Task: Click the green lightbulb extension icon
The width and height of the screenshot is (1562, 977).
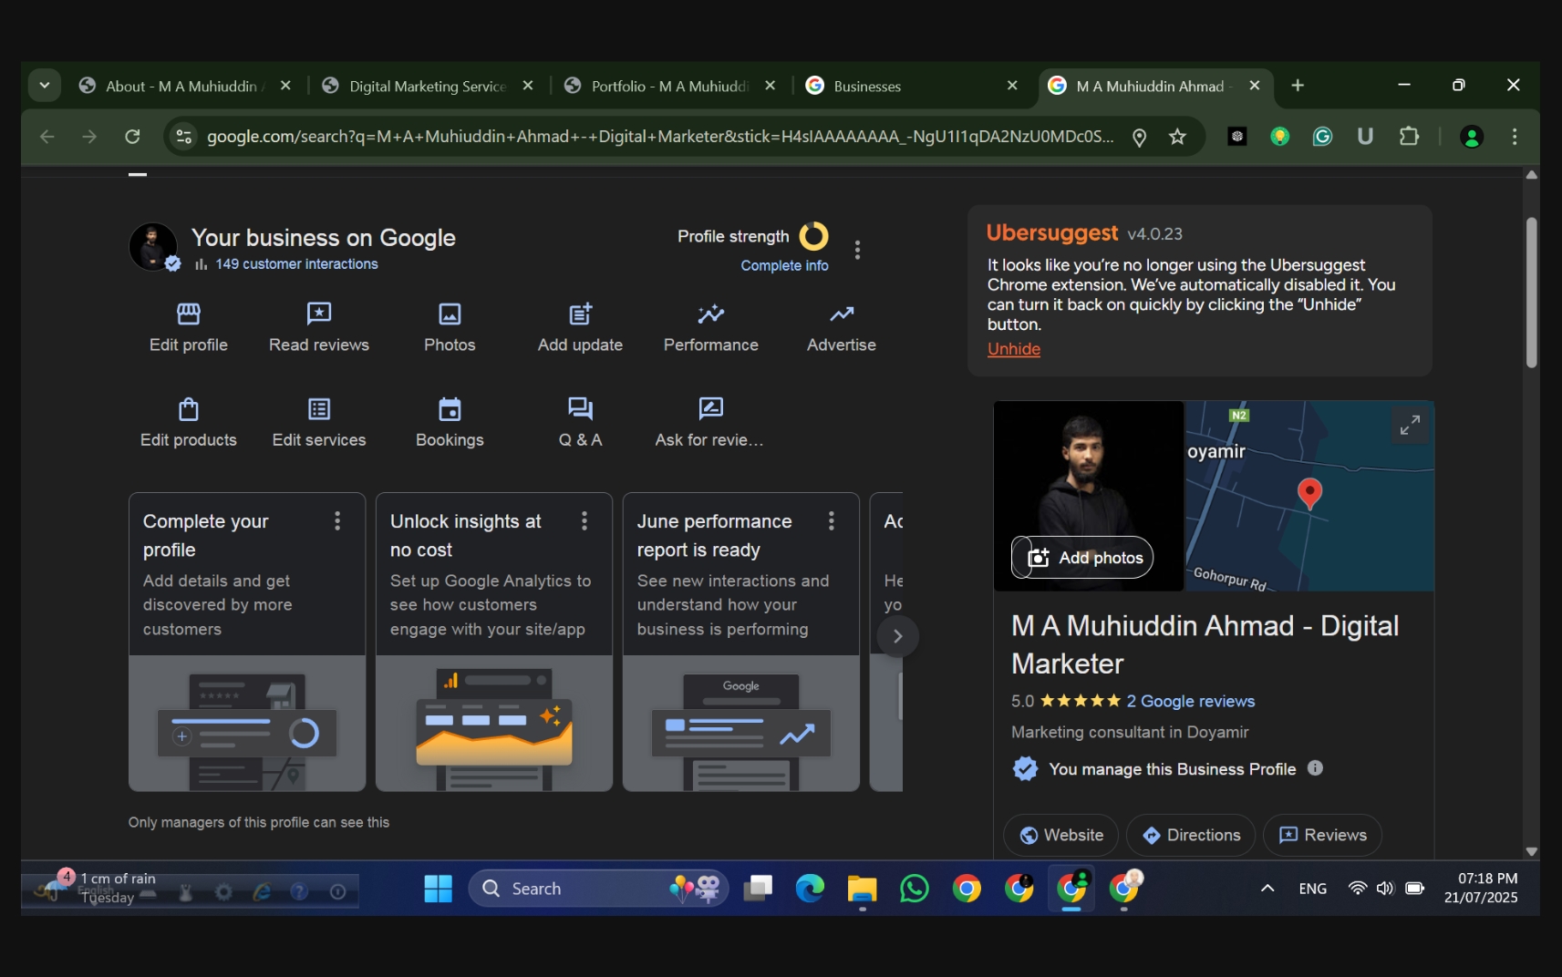Action: pyautogui.click(x=1280, y=137)
